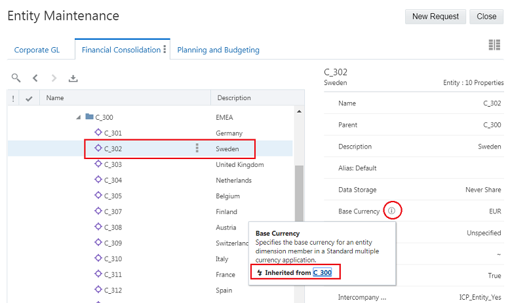Click the Base Currency EUR value
508x303 pixels.
click(495, 211)
